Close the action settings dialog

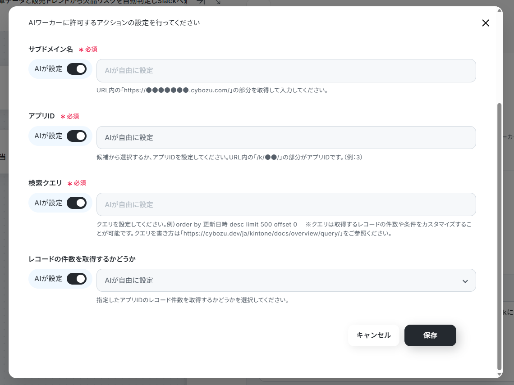486,23
